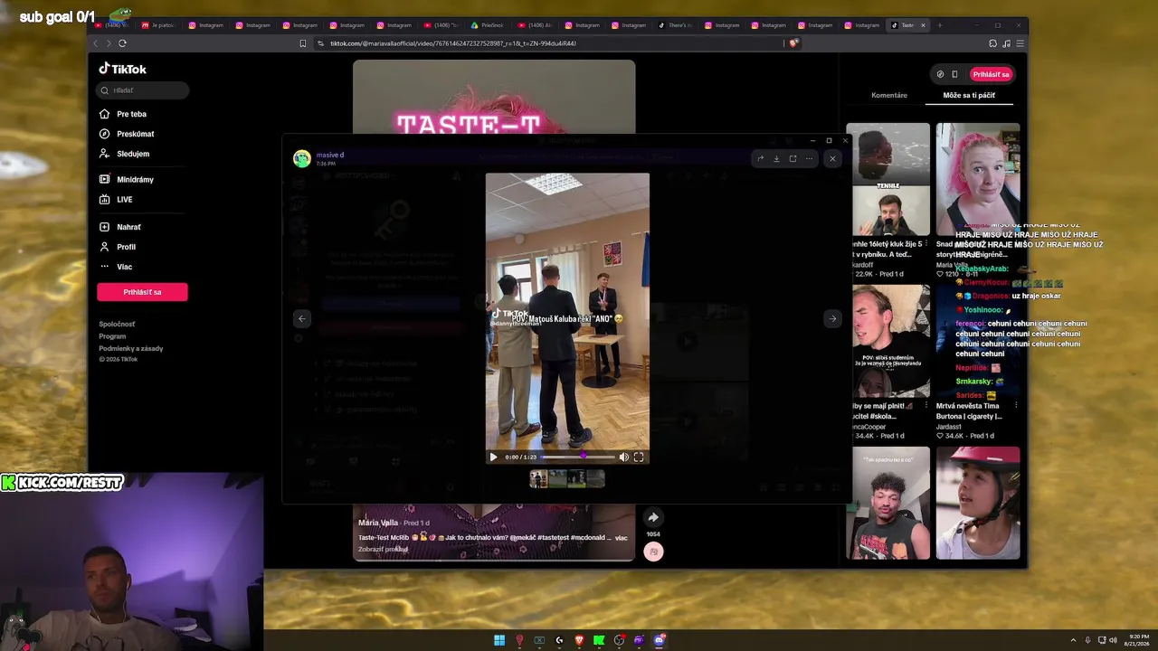Switch to the Priečinok Drive browser tab
The image size is (1158, 651).
pyautogui.click(x=489, y=25)
